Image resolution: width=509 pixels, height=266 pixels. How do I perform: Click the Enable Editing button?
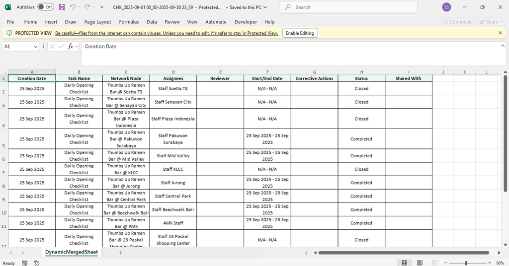pos(300,33)
